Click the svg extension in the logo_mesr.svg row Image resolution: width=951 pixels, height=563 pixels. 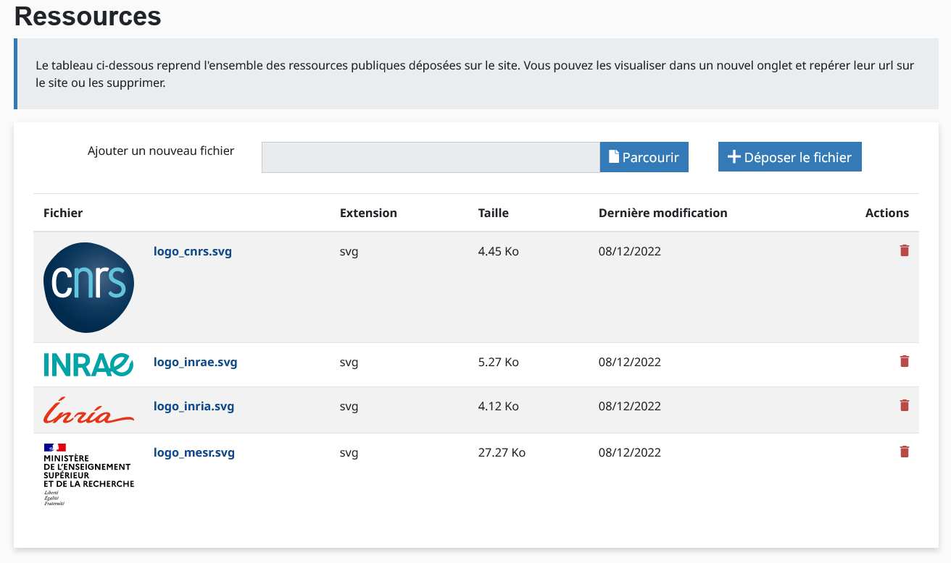click(349, 453)
